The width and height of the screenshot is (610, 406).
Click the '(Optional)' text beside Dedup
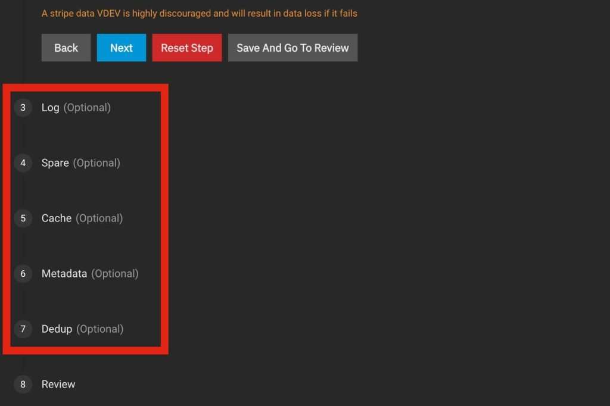pos(99,329)
